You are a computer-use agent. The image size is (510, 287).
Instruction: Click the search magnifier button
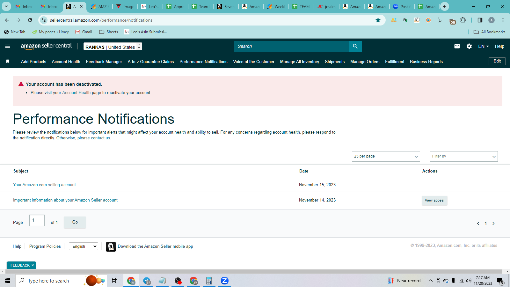click(x=355, y=46)
